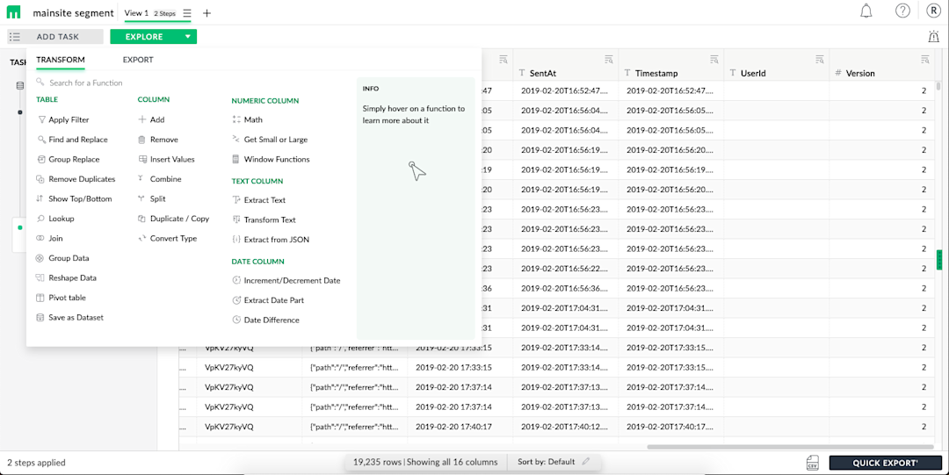This screenshot has height=475, width=949.
Task: Select Add column function
Action: tap(151, 119)
